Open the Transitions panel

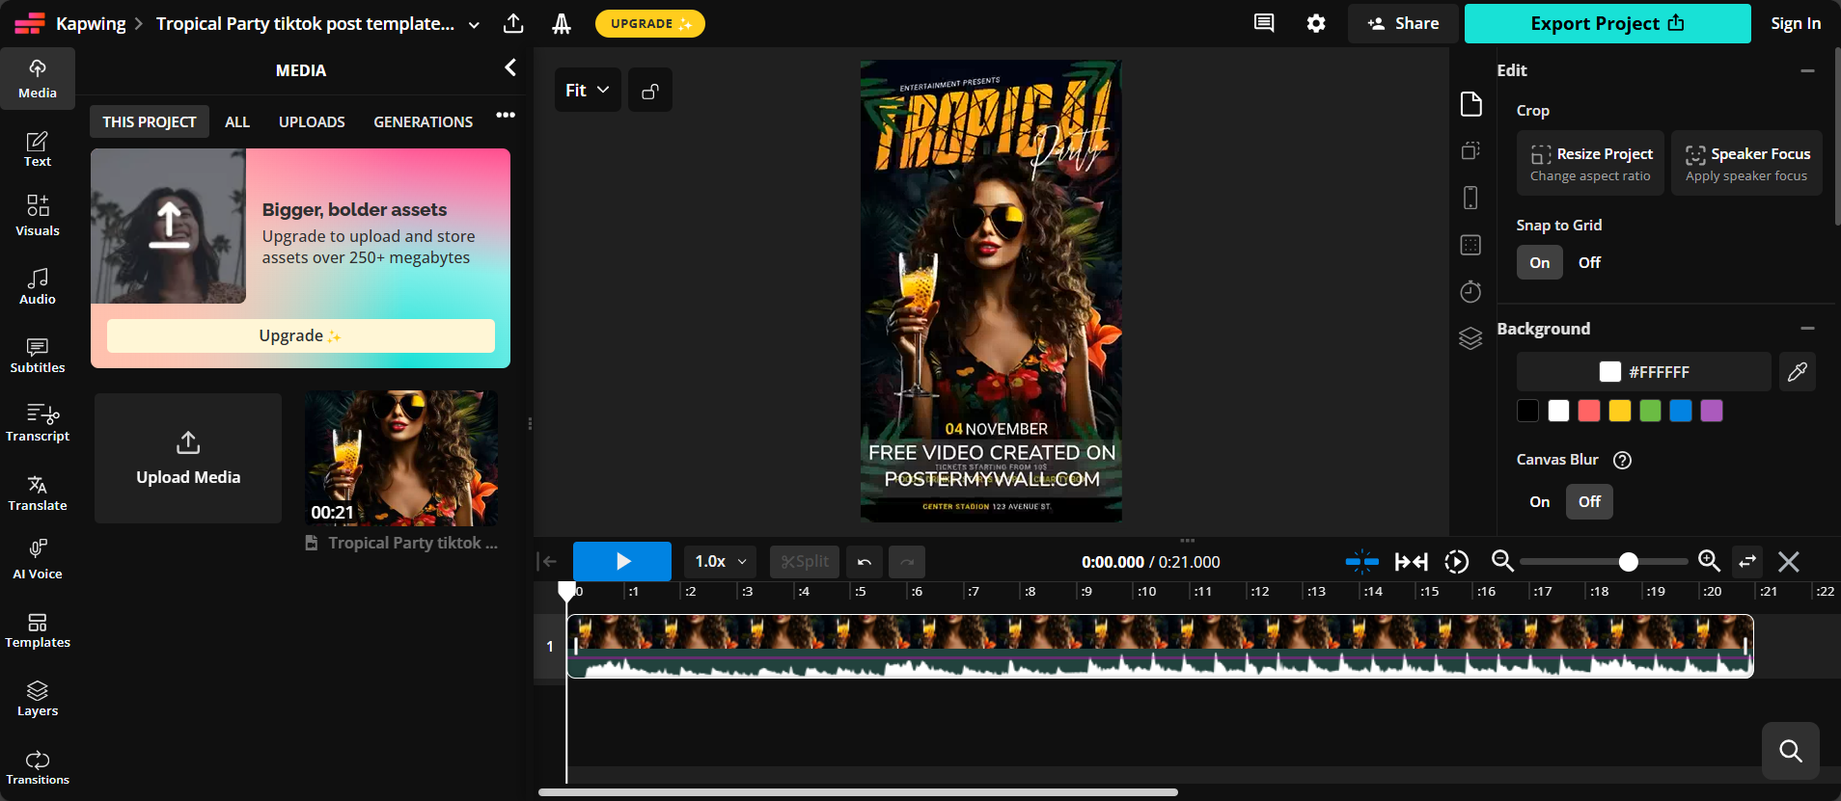(38, 767)
